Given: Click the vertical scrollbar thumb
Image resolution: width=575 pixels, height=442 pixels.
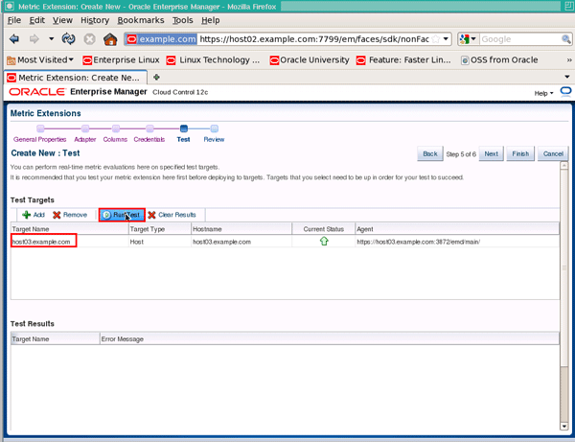Looking at the screenshot, I should point(564,268).
